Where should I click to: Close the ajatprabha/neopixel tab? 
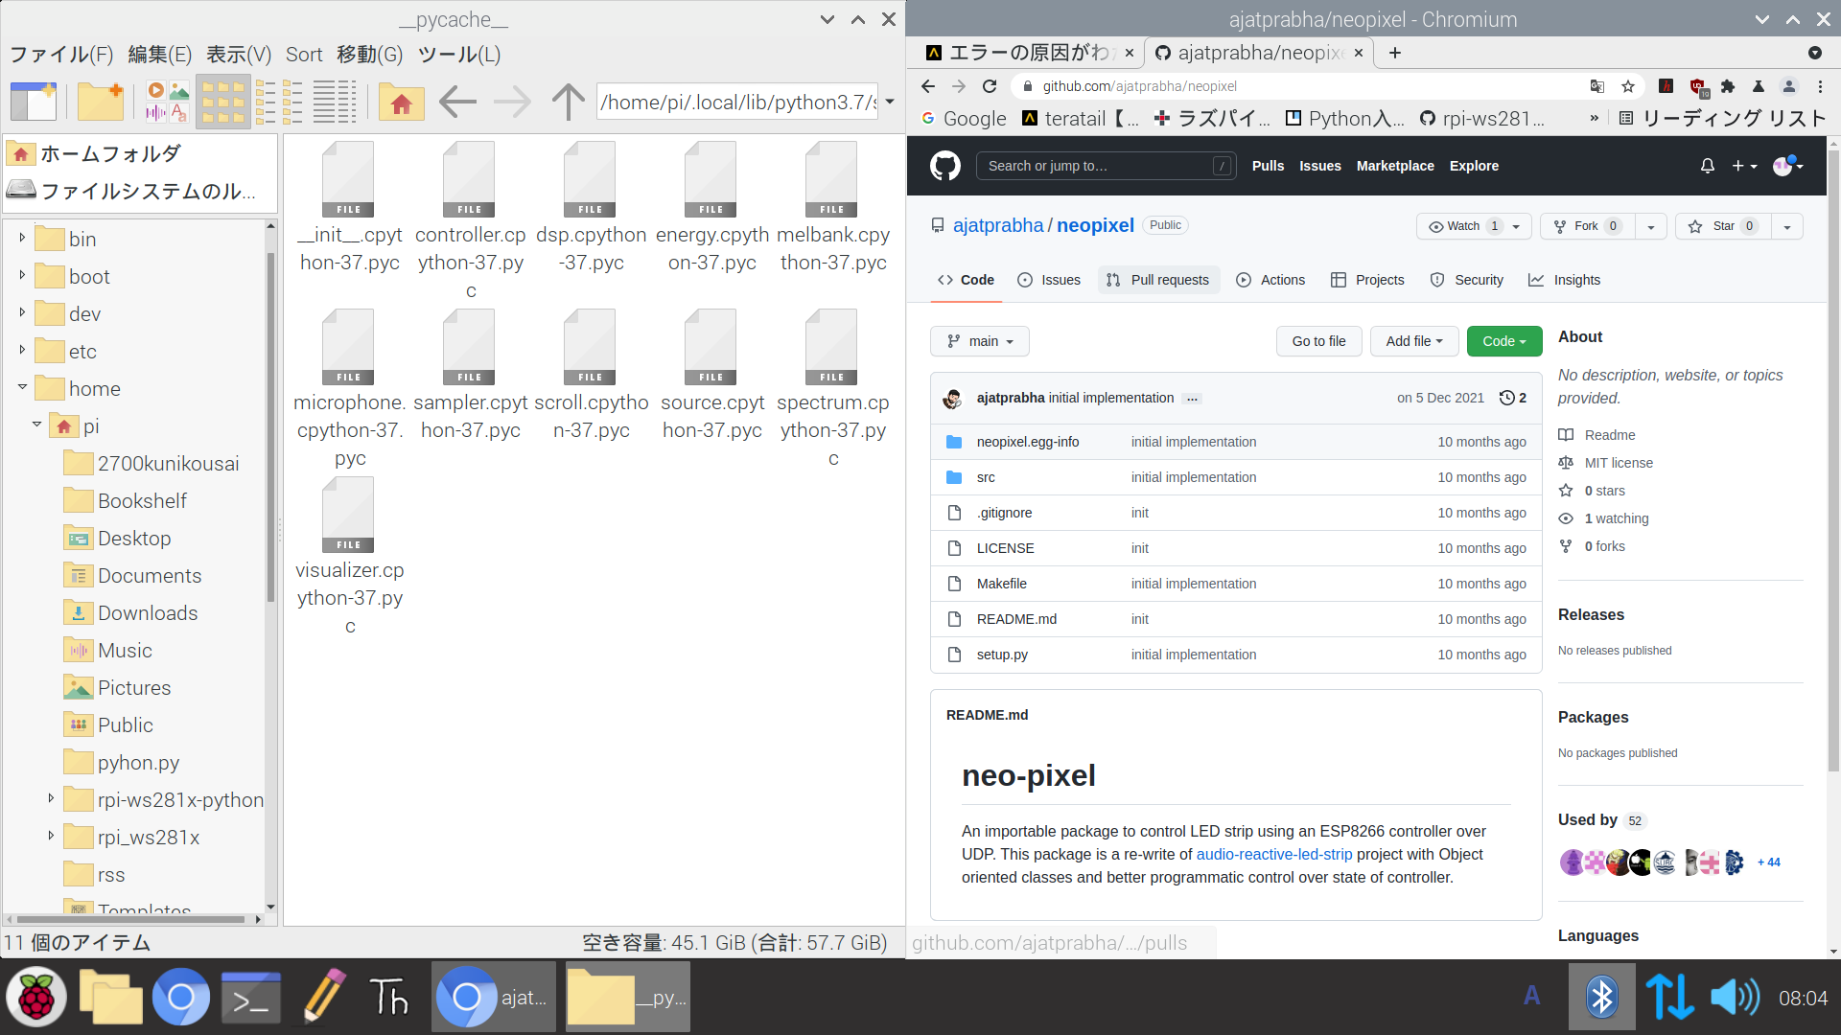[x=1359, y=53]
